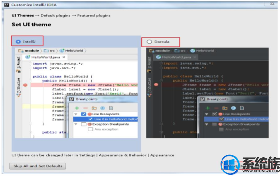Click the IntelliJ light theme preview image
The image size is (280, 176).
pos(76,93)
